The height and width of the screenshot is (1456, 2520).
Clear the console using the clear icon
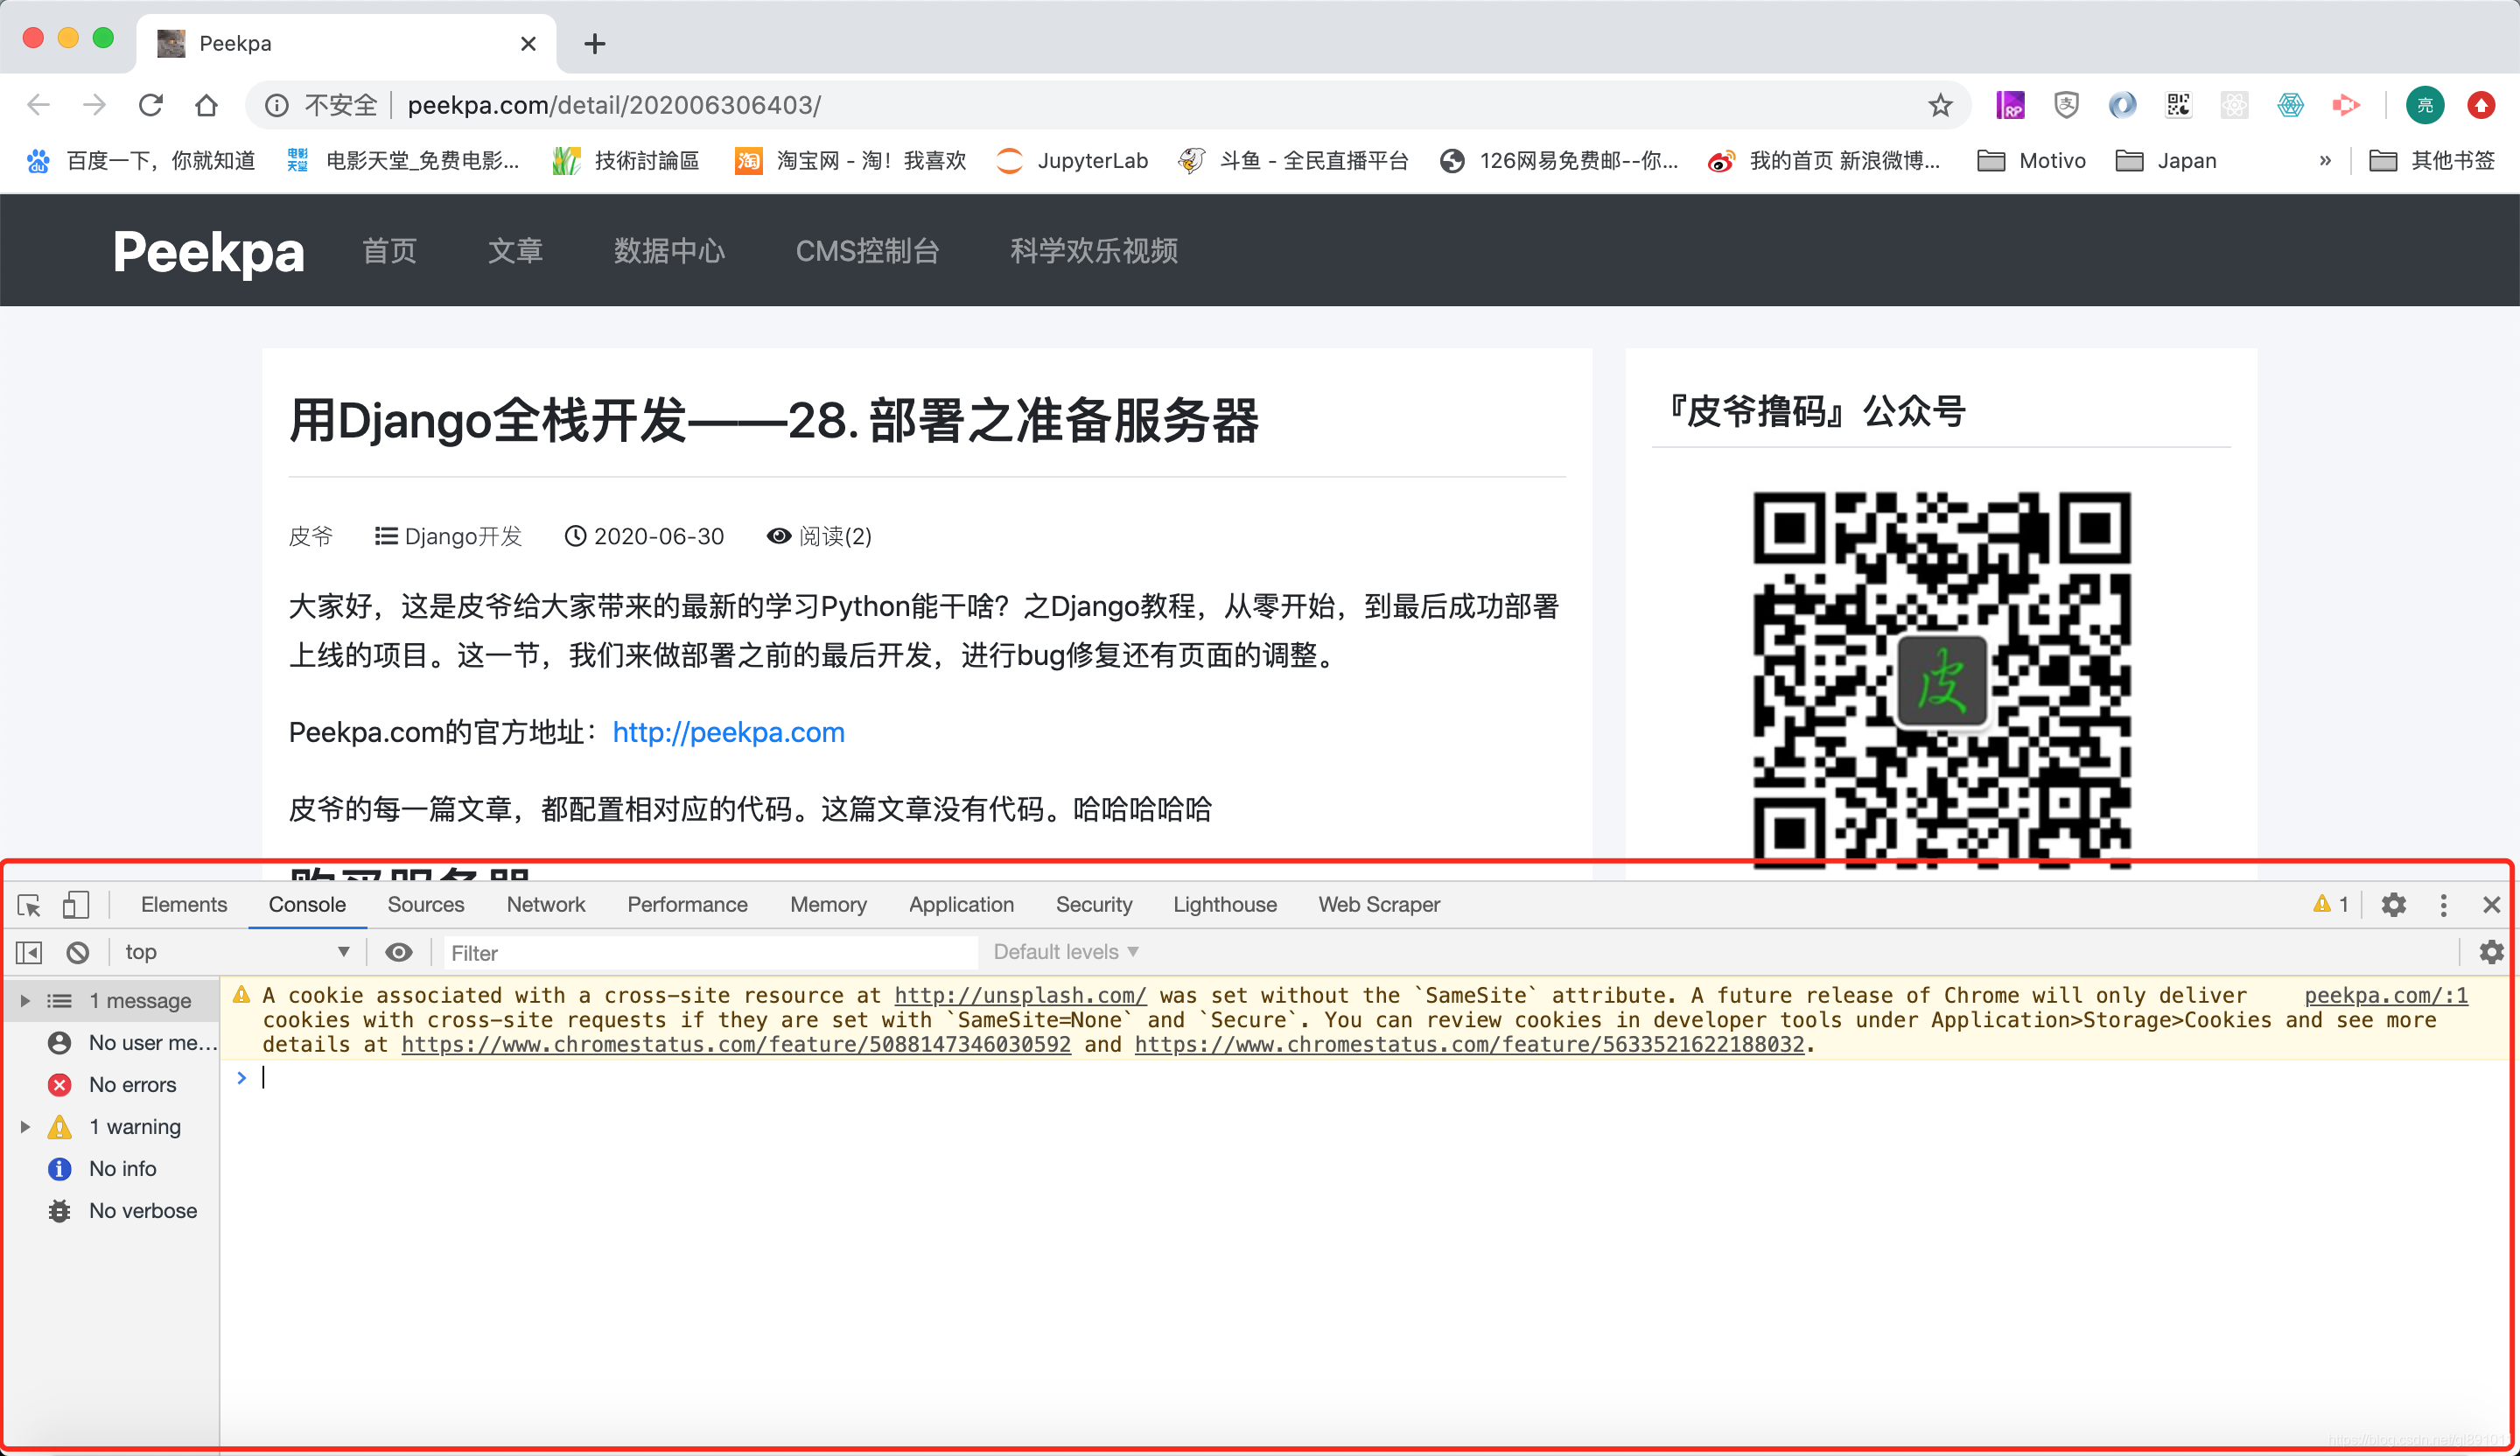(78, 952)
